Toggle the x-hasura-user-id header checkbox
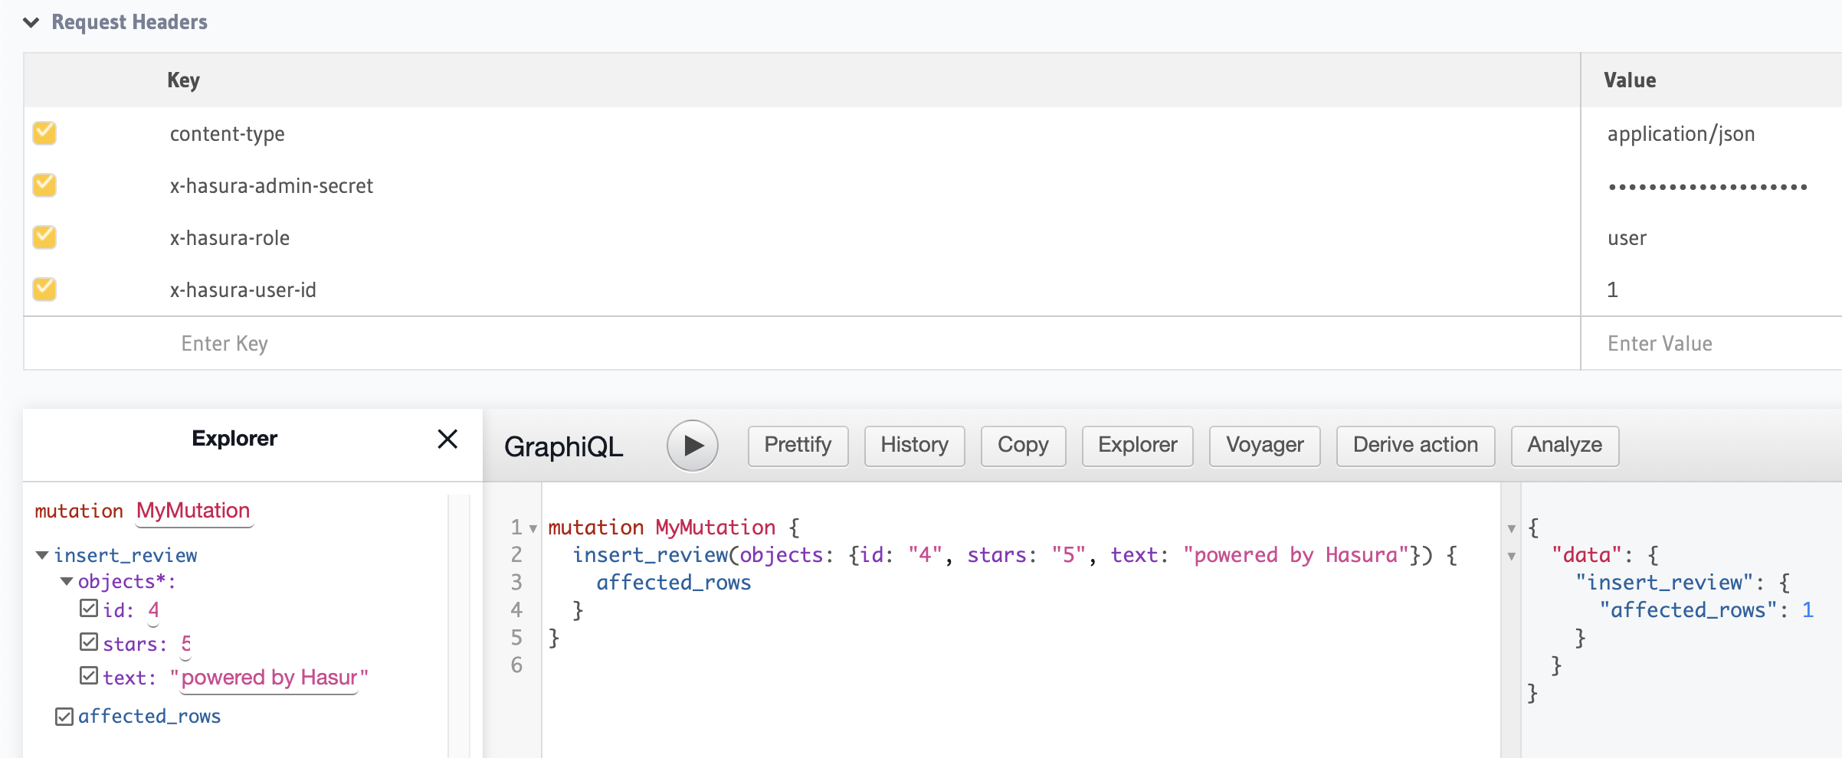1842x758 pixels. pos(44,289)
